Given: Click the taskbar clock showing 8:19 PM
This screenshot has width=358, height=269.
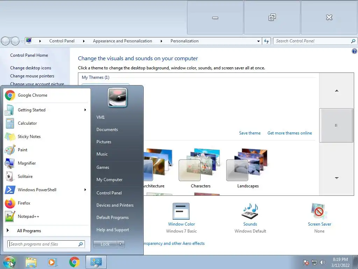Looking at the screenshot, I should 340,262.
